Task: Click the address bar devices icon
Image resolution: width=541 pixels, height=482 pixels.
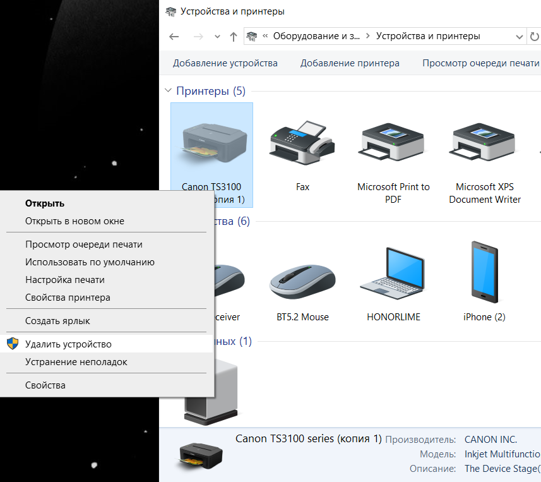Action: coord(251,36)
